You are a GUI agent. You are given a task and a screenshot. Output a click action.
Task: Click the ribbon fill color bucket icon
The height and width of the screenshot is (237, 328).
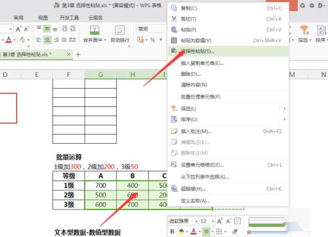22,40
